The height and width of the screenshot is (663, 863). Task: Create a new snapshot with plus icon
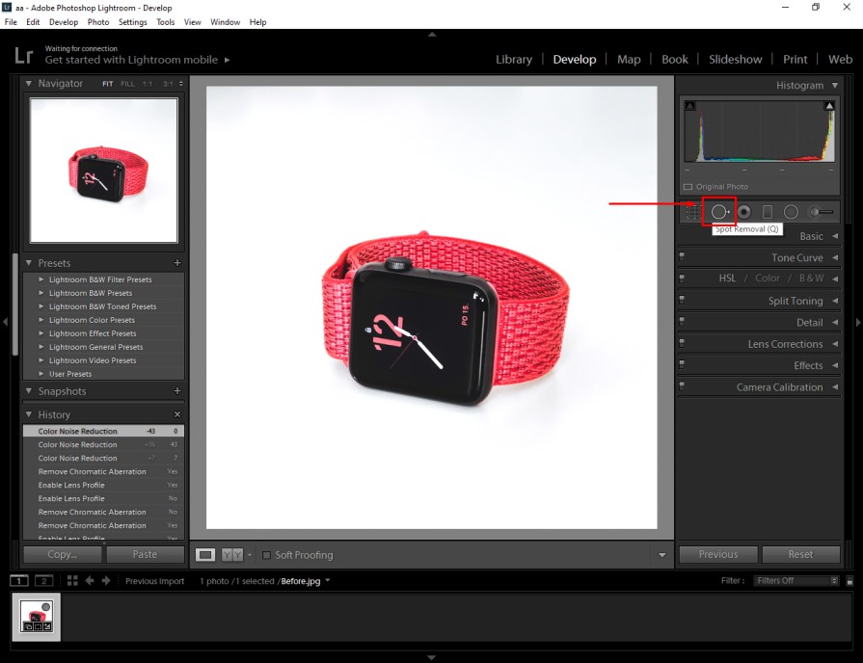[177, 390]
